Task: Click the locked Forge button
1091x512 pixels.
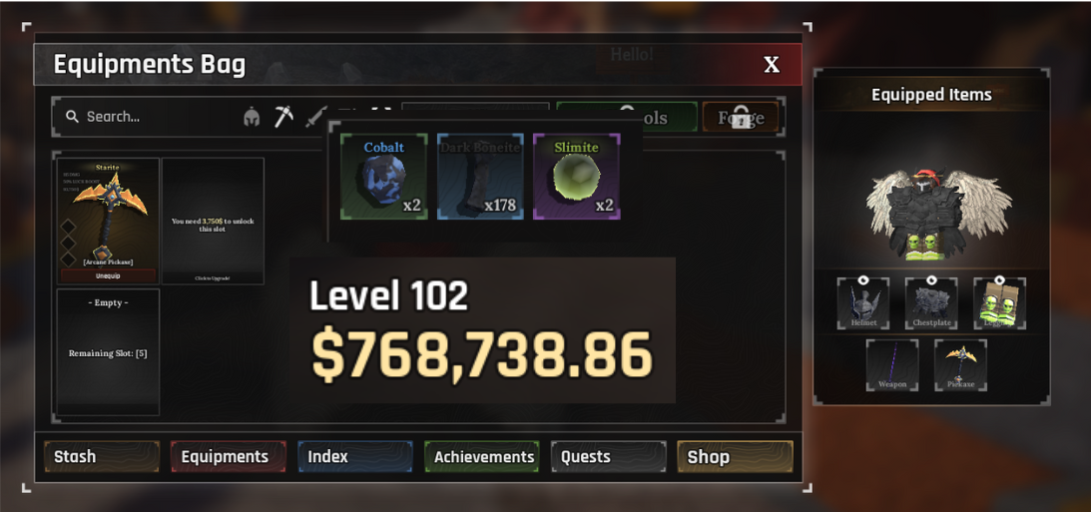Action: pyautogui.click(x=741, y=118)
